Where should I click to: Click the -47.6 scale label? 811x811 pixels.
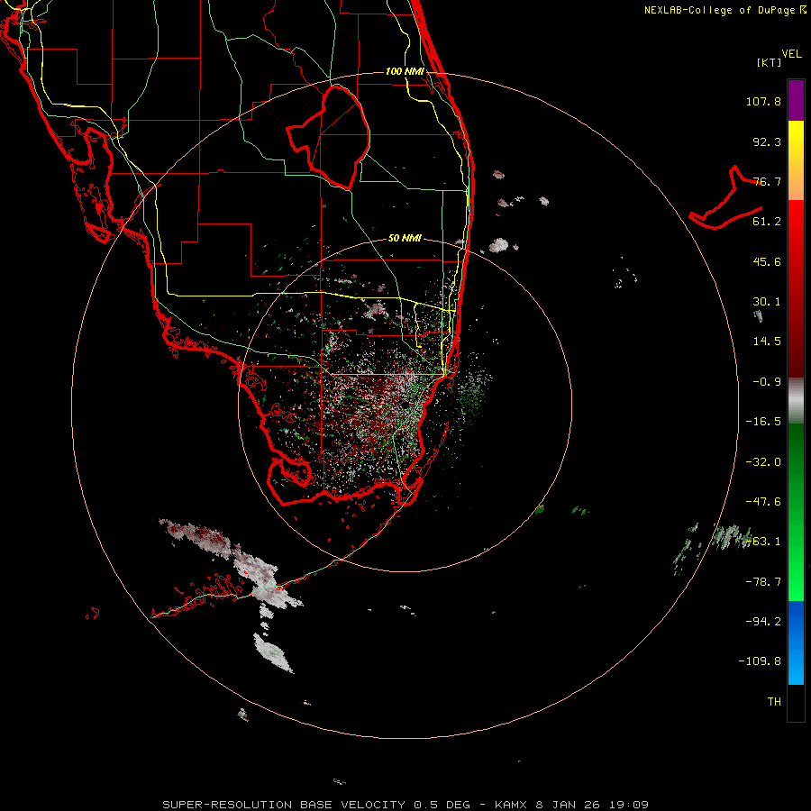coord(763,502)
